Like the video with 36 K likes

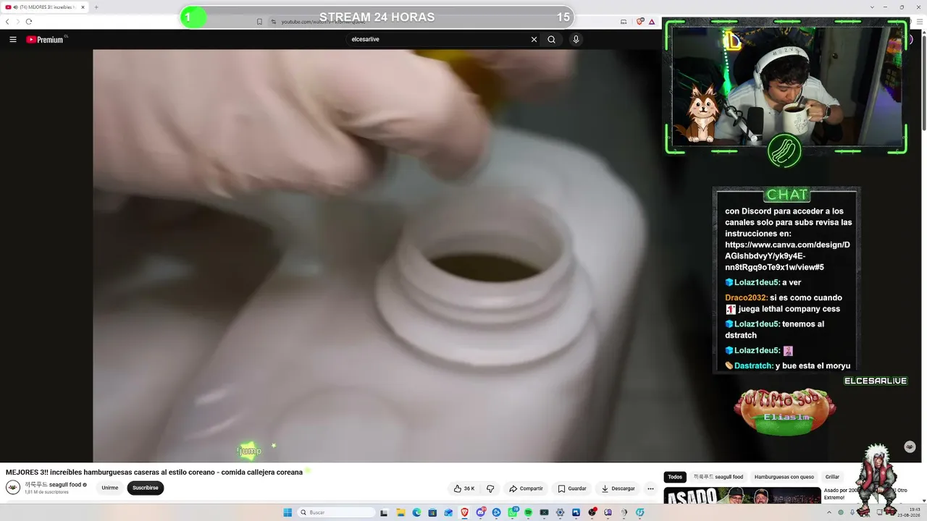click(463, 488)
